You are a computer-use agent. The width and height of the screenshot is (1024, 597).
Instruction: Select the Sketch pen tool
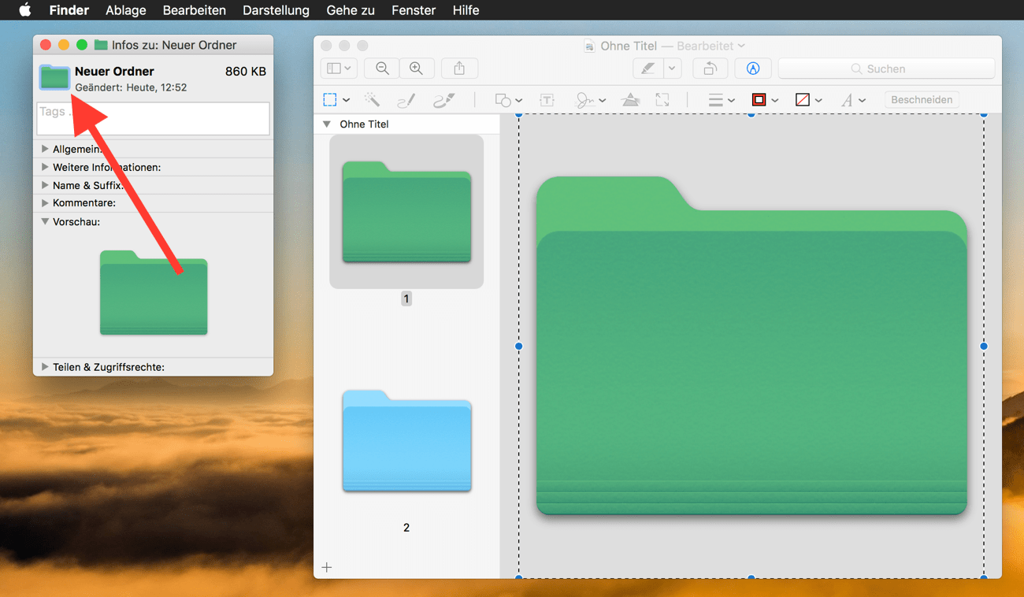tap(406, 100)
